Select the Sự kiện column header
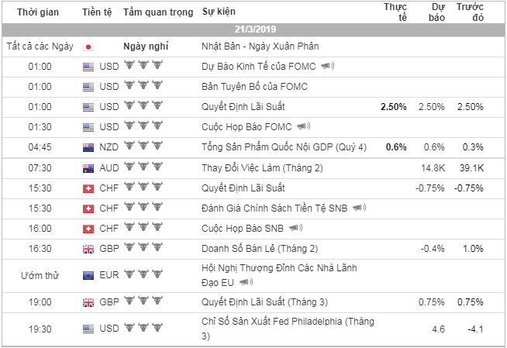This screenshot has width=507, height=348. pos(218,12)
